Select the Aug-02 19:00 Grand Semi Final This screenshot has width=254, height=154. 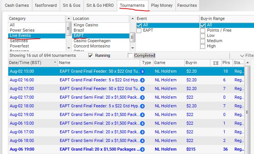126,114
